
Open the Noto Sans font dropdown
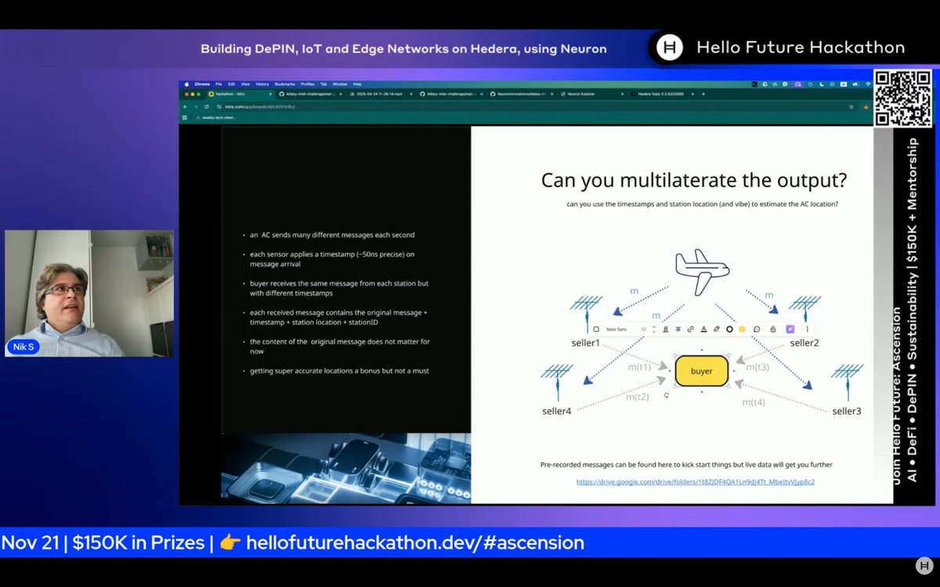coord(616,330)
